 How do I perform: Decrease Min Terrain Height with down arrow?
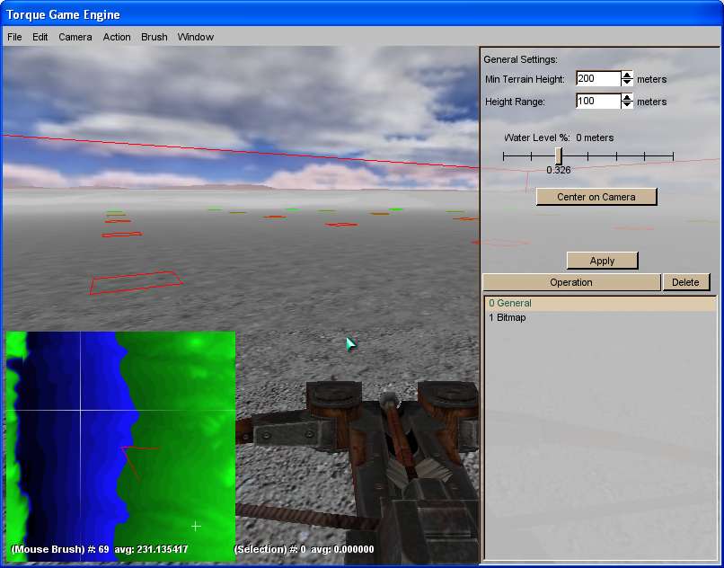627,84
